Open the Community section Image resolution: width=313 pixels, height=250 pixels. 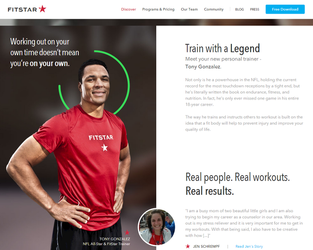[x=213, y=9]
